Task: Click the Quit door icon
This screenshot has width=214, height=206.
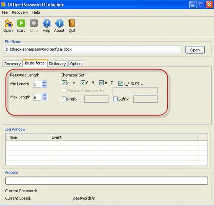Action: pos(72,23)
